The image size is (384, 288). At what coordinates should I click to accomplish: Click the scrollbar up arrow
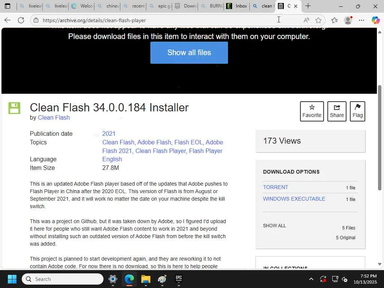point(379,32)
